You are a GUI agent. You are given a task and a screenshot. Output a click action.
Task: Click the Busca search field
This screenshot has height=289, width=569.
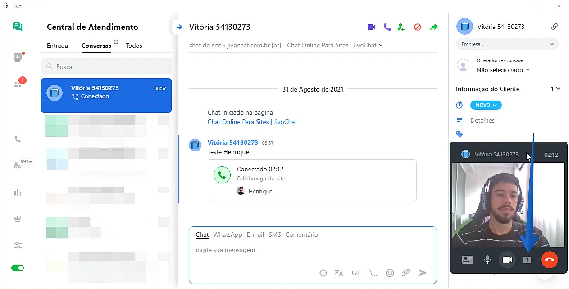106,67
